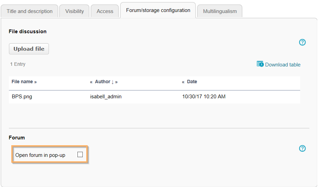
Task: Open the Multilingualism tab
Action: 220,11
